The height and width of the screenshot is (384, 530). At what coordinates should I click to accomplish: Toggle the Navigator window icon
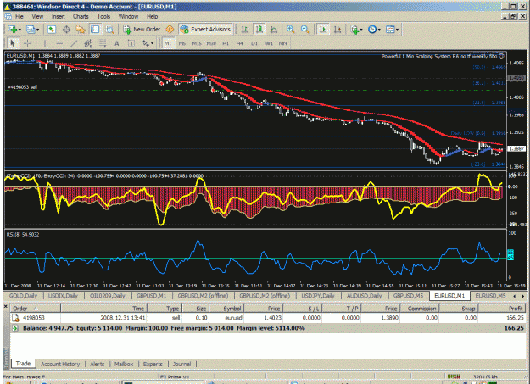pos(81,30)
